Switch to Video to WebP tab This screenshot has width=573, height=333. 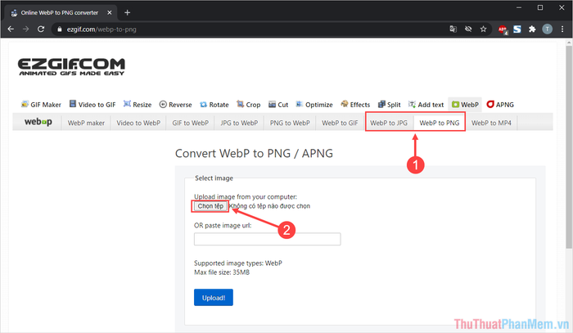pos(138,123)
